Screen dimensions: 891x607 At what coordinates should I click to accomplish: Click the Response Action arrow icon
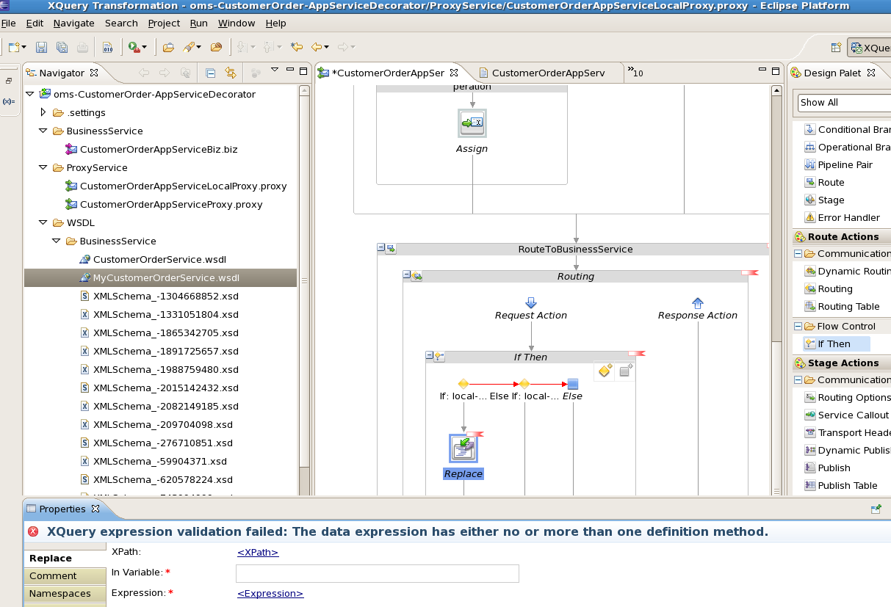point(698,302)
